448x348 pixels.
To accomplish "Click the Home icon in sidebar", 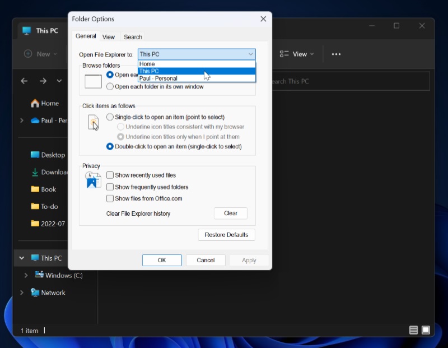I will 35,103.
